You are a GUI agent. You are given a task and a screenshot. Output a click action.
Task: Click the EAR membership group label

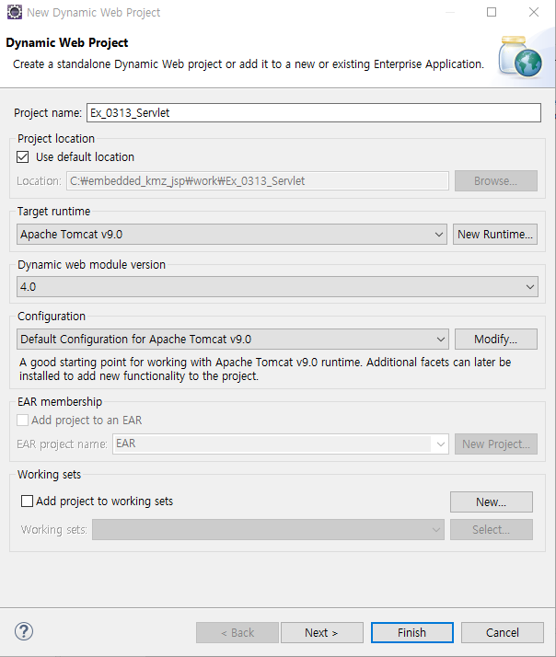click(60, 401)
